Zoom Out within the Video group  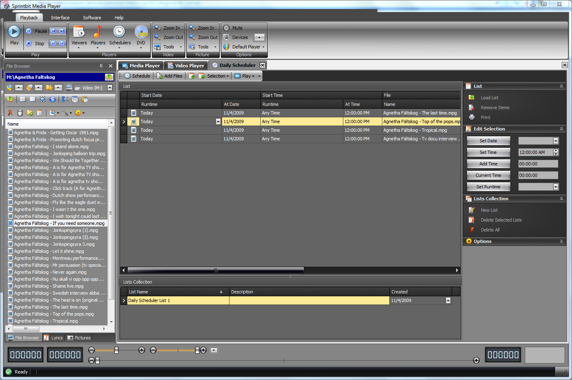pos(169,37)
